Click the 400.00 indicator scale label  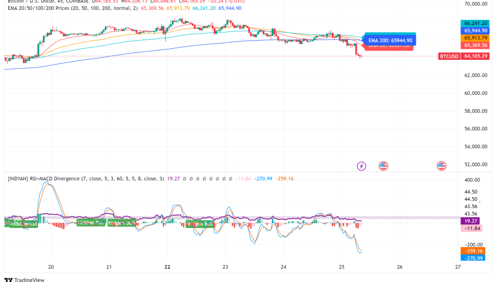click(x=472, y=180)
